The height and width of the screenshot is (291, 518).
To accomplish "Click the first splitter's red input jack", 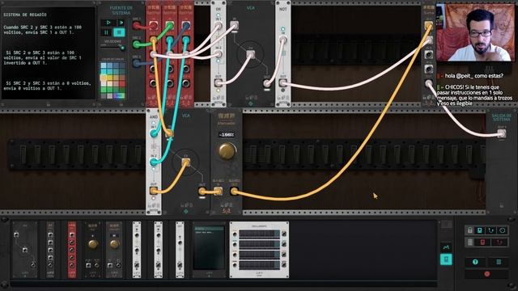I will click(x=153, y=25).
